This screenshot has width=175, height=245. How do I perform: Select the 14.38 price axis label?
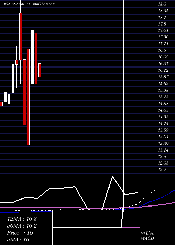(x=163, y=117)
